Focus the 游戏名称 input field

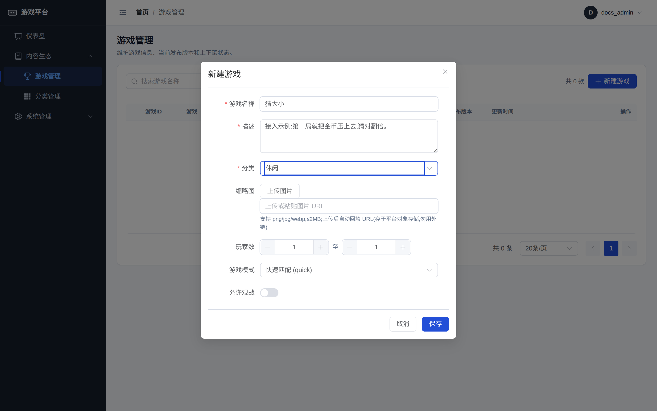pos(349,104)
